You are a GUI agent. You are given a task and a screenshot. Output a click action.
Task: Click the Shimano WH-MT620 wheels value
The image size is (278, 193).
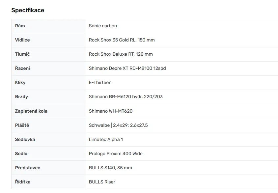111,111
